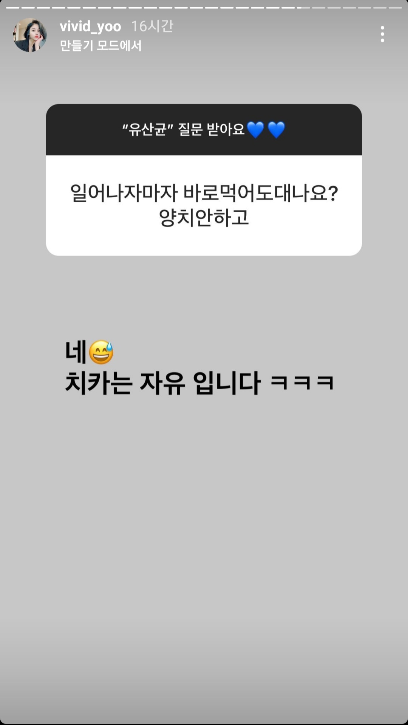Tap the 16시간 timestamp

point(152,26)
